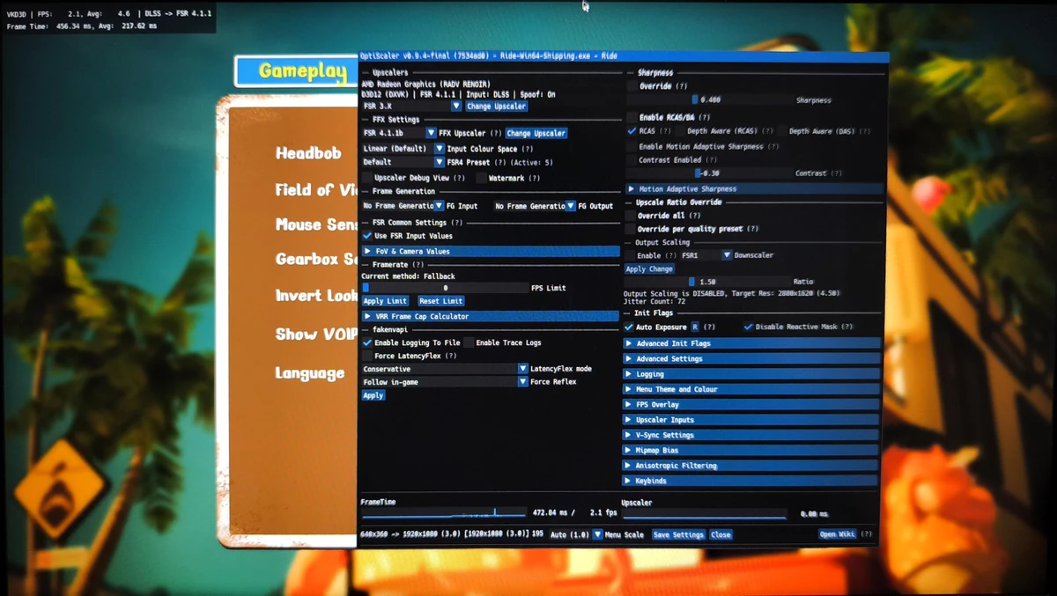Open the FSR1 Downscaler dropdown
The image size is (1057, 596).
[x=706, y=255]
